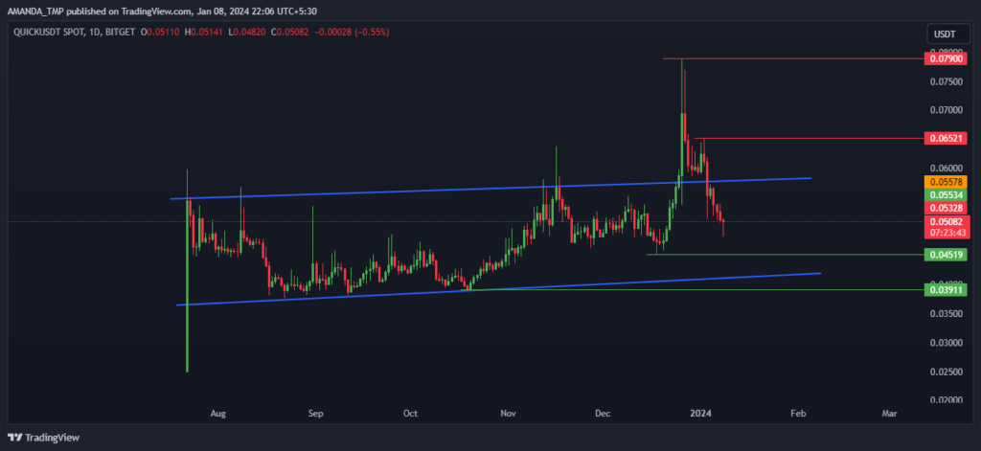981x451 pixels.
Task: Click the Nov date label
Action: click(x=509, y=414)
